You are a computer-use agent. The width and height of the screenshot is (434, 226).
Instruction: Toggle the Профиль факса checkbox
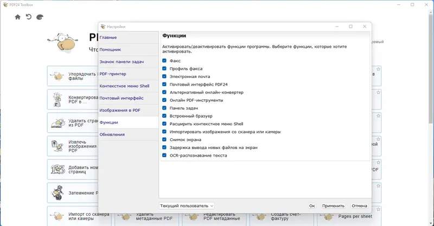coord(164,68)
